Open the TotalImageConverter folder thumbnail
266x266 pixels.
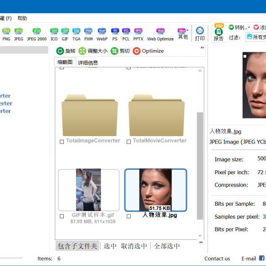click(x=90, y=115)
